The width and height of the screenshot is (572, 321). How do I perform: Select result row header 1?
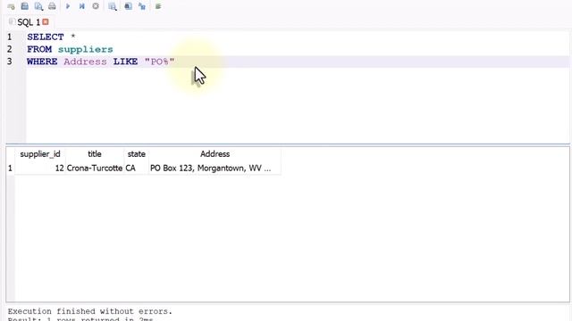tap(10, 169)
